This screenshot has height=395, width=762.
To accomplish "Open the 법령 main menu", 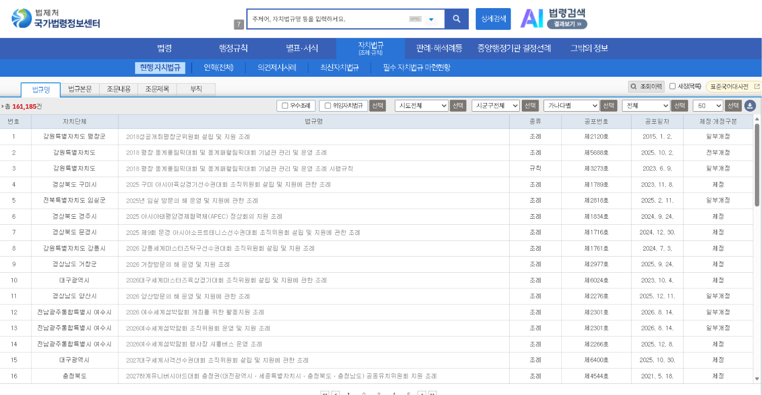I will tap(164, 48).
